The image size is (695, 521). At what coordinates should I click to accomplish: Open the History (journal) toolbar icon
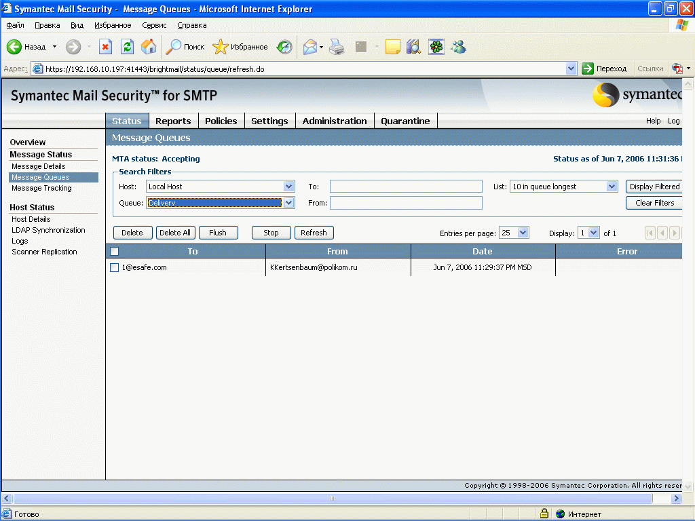coord(284,47)
